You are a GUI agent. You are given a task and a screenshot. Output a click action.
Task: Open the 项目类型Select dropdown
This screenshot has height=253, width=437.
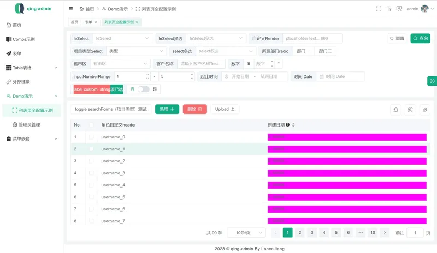pyautogui.click(x=136, y=51)
